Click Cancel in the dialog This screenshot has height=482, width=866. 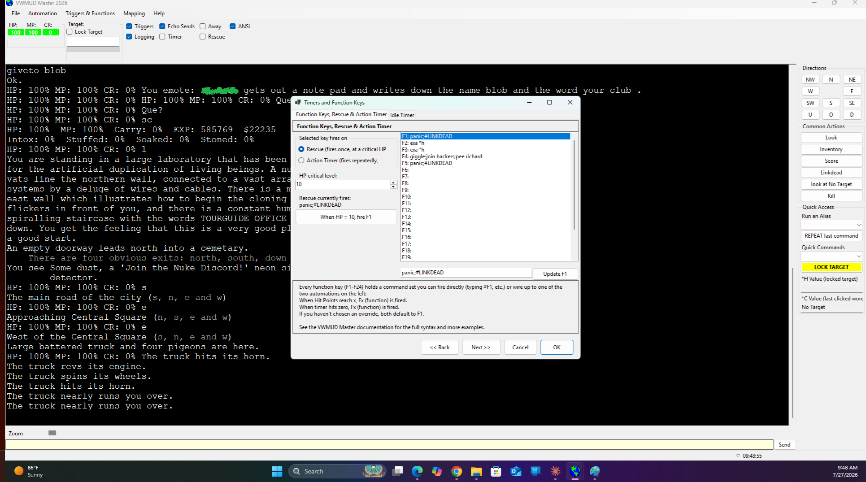click(520, 347)
